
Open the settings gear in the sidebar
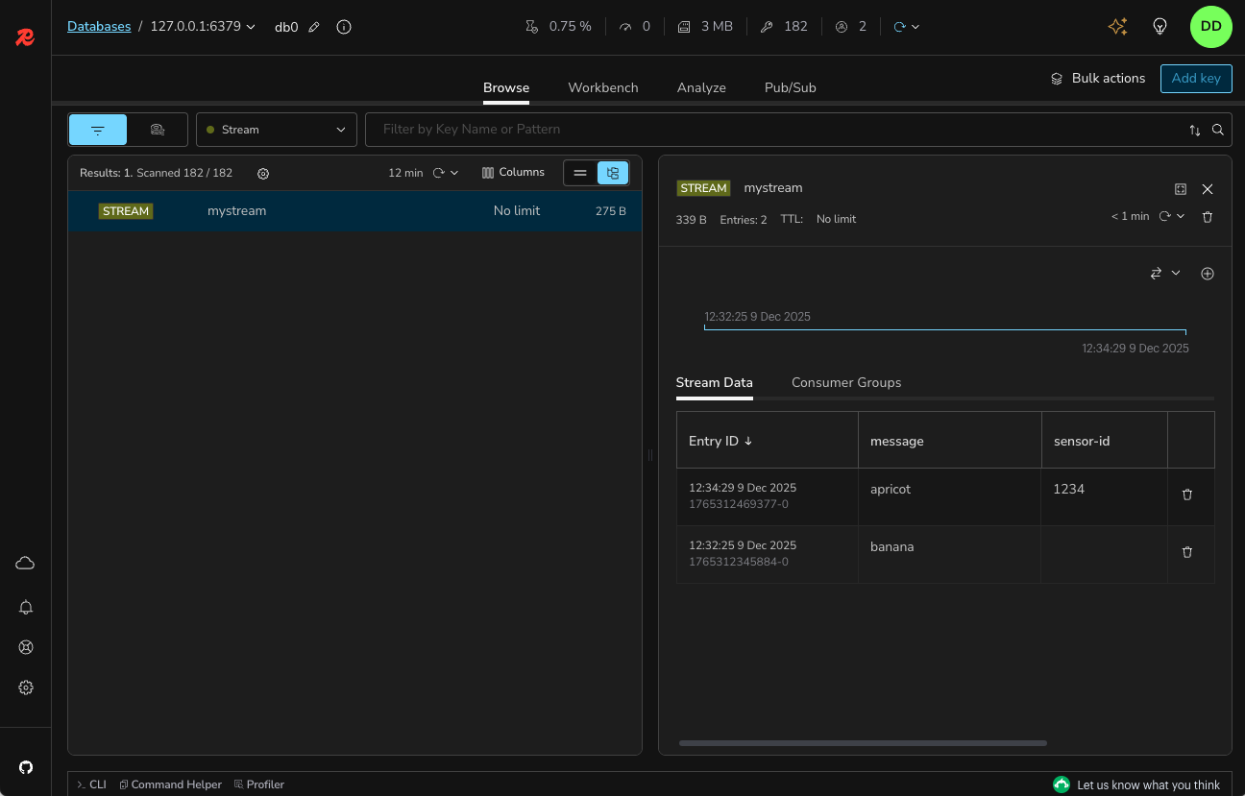point(26,687)
